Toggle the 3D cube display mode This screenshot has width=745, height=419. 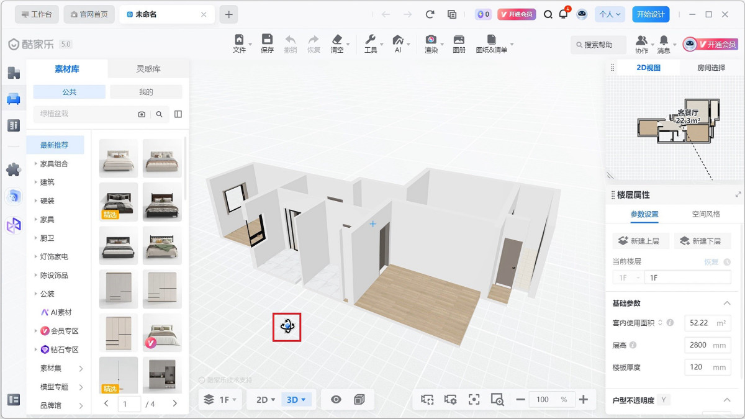click(359, 399)
